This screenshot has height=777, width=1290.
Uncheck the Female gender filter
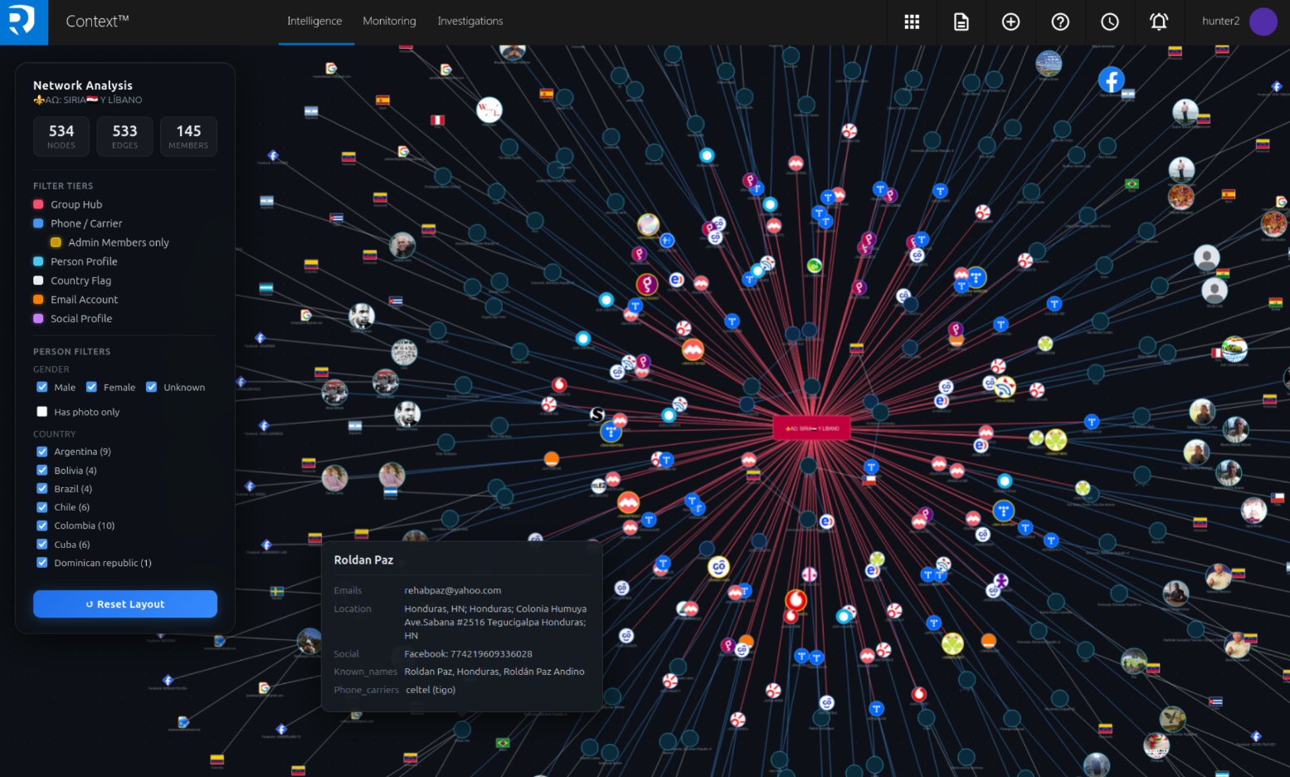click(x=91, y=387)
